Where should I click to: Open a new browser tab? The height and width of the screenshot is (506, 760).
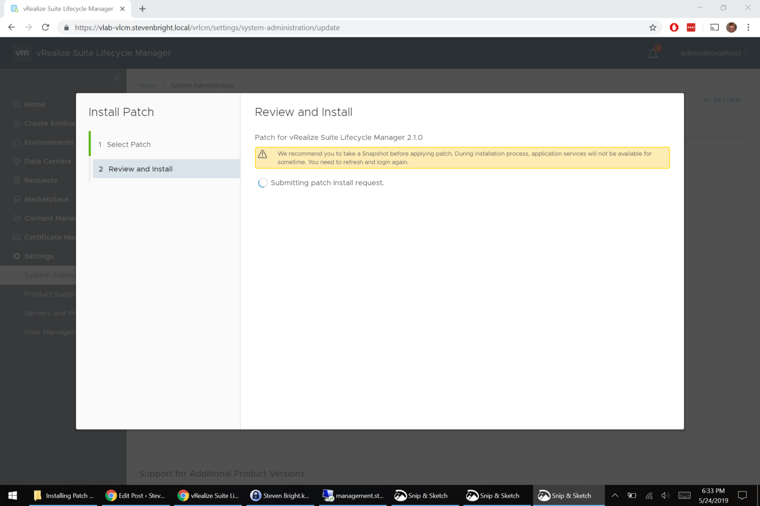tap(143, 9)
